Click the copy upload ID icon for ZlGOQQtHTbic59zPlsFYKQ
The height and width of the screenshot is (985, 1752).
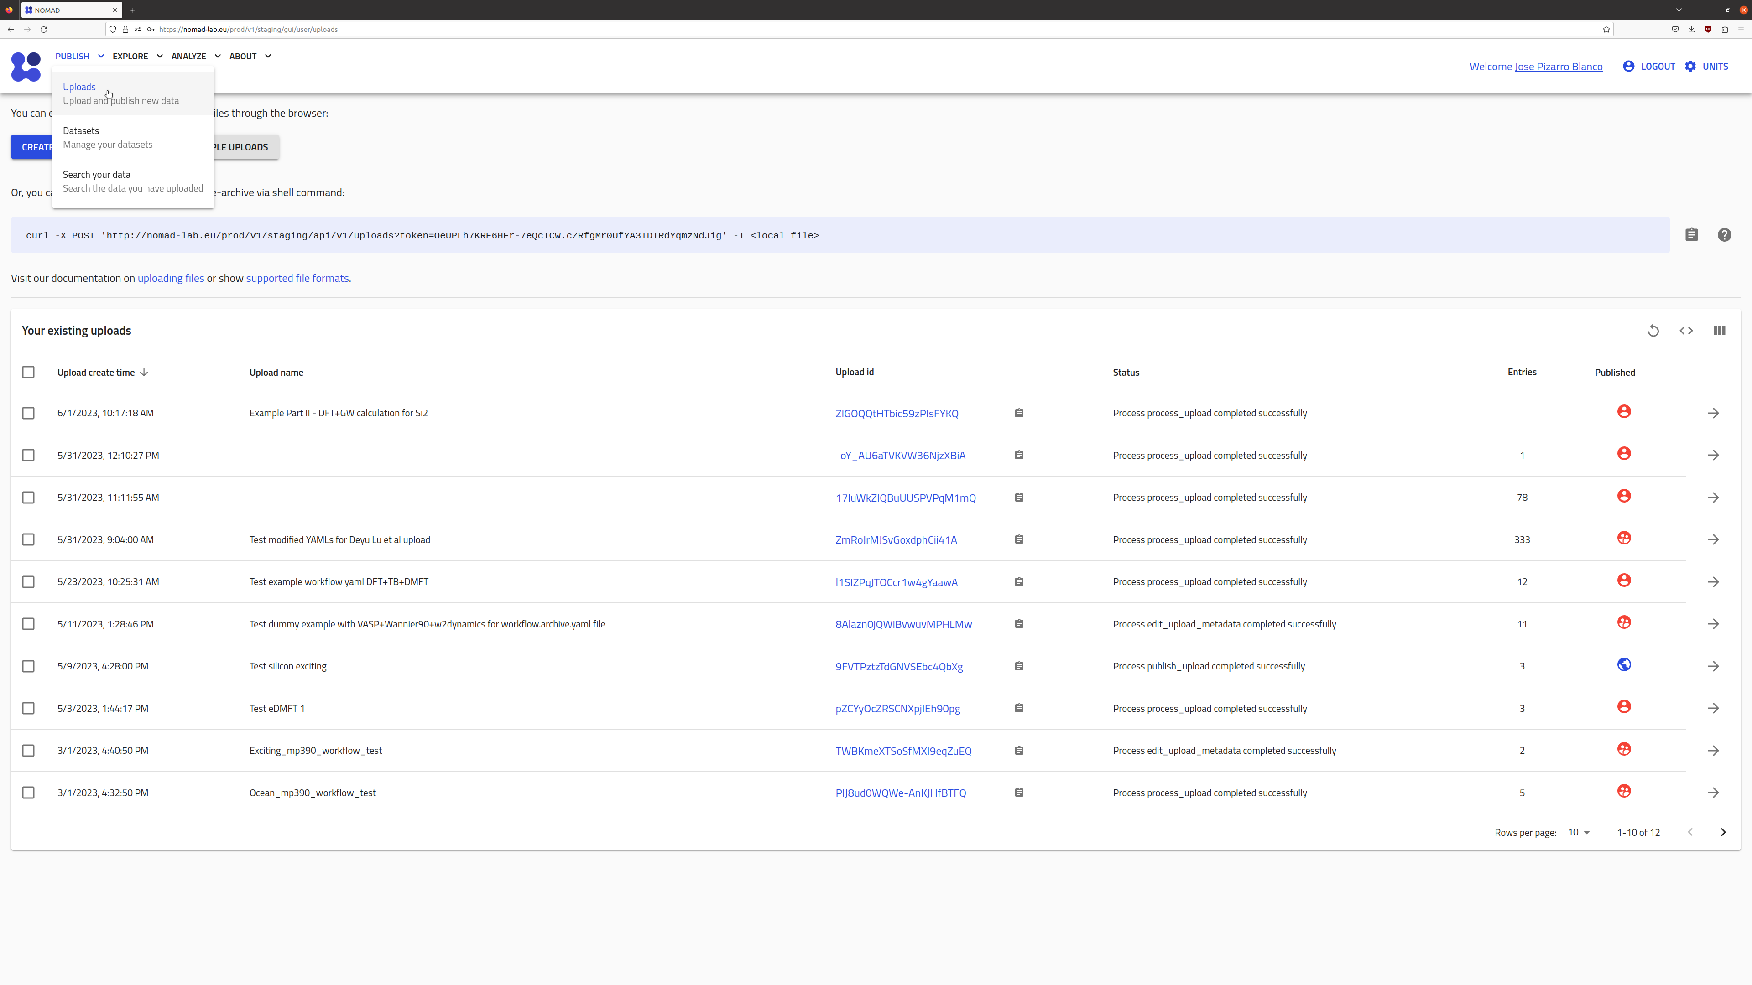click(1019, 413)
